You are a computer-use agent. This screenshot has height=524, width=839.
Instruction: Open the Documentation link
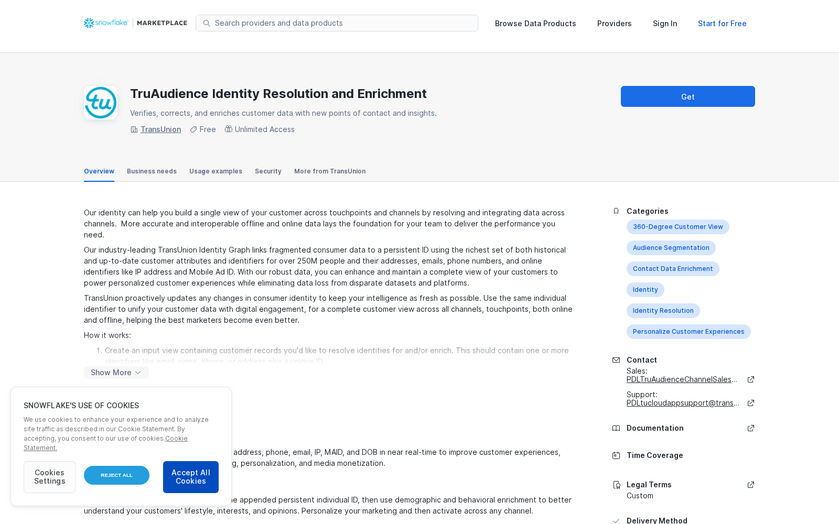(655, 428)
